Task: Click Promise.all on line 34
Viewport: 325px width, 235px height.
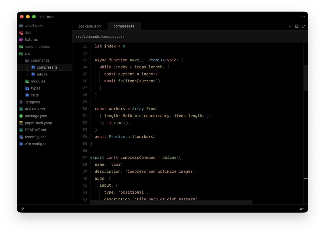Action: click(122, 137)
